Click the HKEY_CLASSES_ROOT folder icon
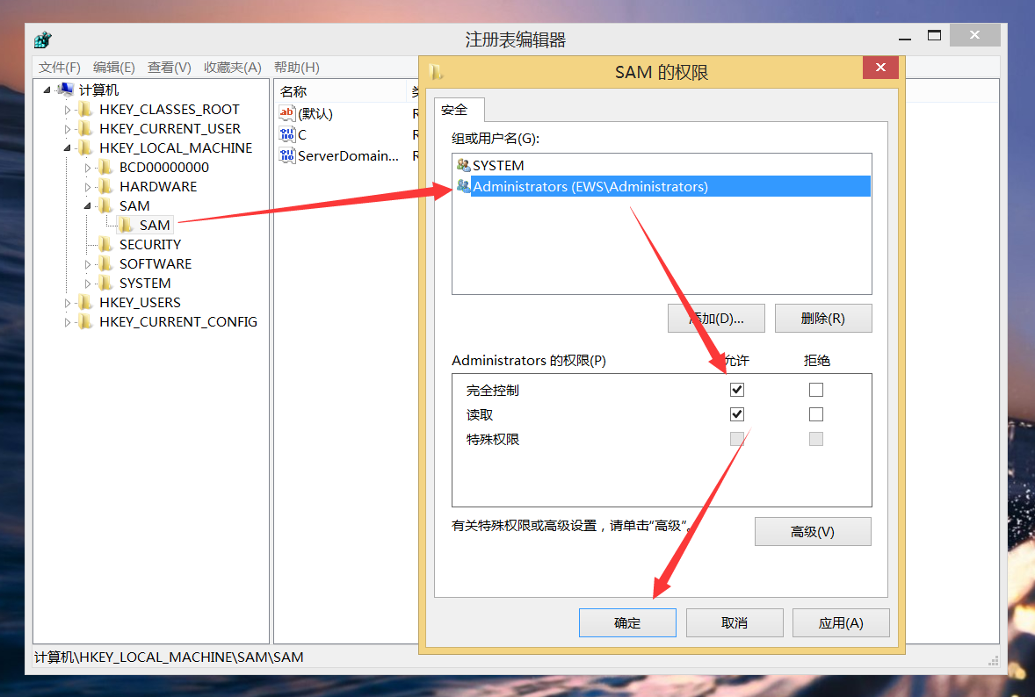The image size is (1035, 697). click(x=85, y=110)
